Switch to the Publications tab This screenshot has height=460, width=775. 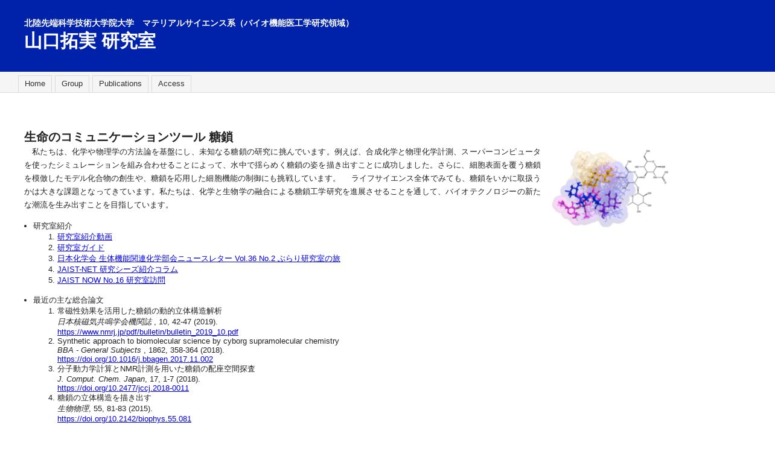tap(120, 84)
